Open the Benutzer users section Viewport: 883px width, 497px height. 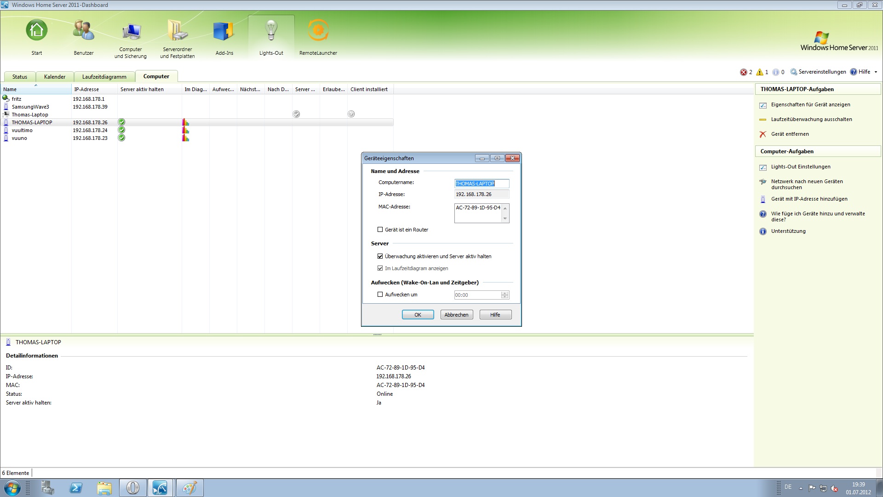point(84,36)
